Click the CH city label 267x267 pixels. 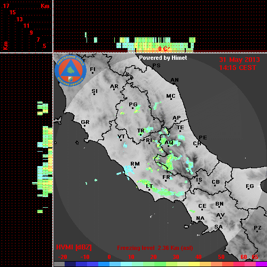point(197,144)
